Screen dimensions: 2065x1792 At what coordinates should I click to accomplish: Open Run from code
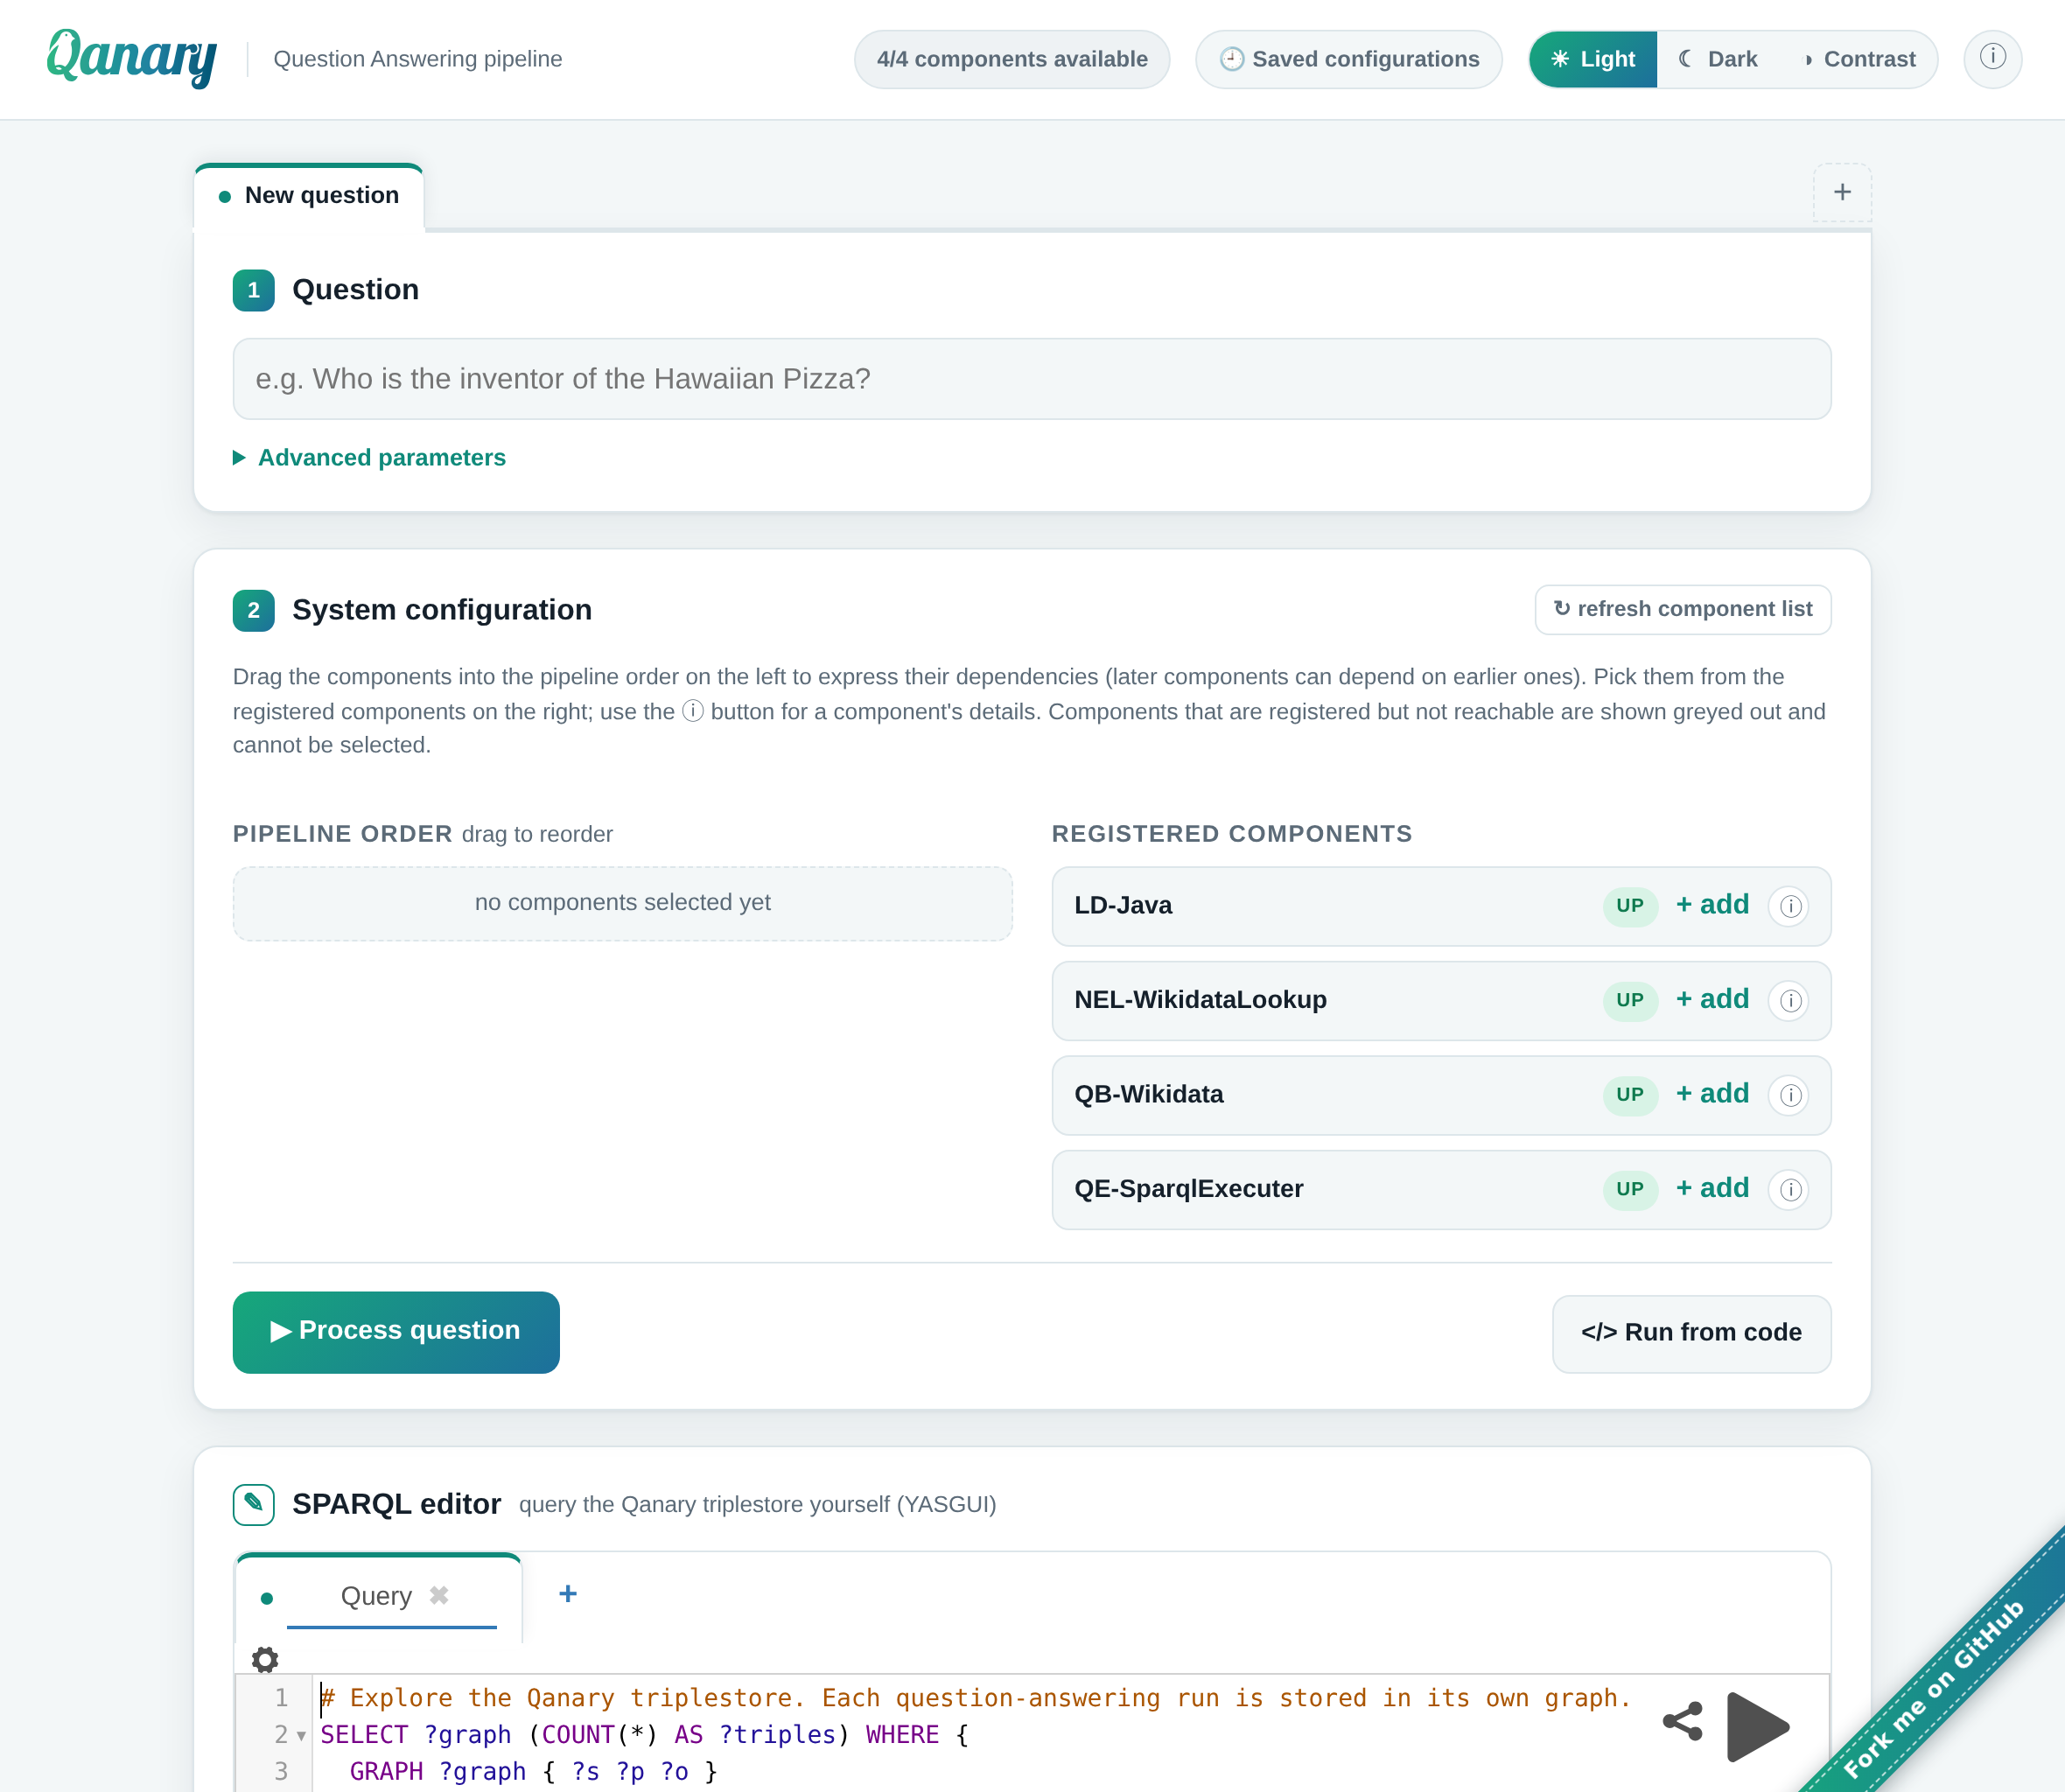point(1691,1334)
